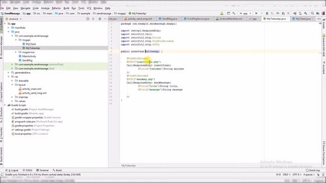Open the File menu

pos(2,8)
